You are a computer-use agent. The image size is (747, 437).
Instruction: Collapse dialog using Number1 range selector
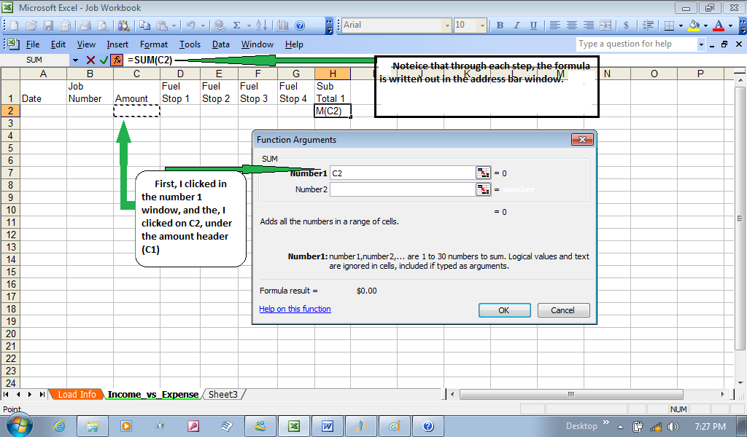pos(483,173)
